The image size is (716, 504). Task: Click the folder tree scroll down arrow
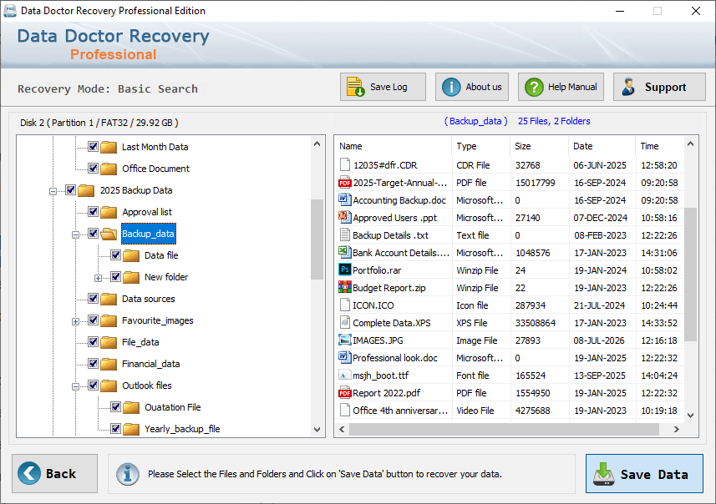(317, 429)
